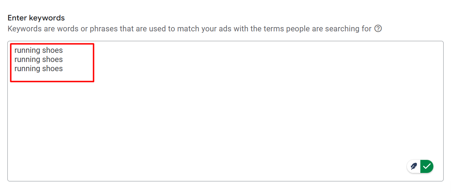Click 'searching for' text beside help icon

pyautogui.click(x=348, y=29)
